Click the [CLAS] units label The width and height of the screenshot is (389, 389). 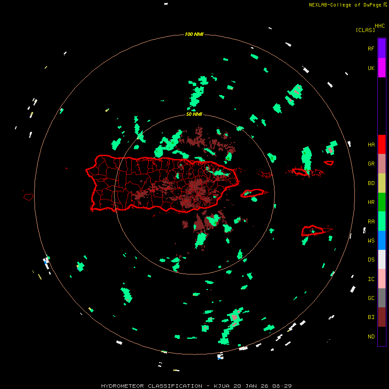365,30
